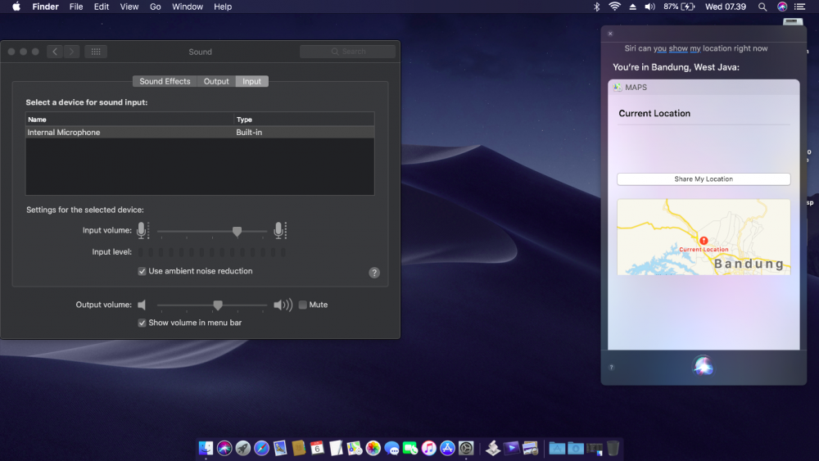Open Safari compass icon in Dock
The width and height of the screenshot is (819, 461).
pos(262,448)
